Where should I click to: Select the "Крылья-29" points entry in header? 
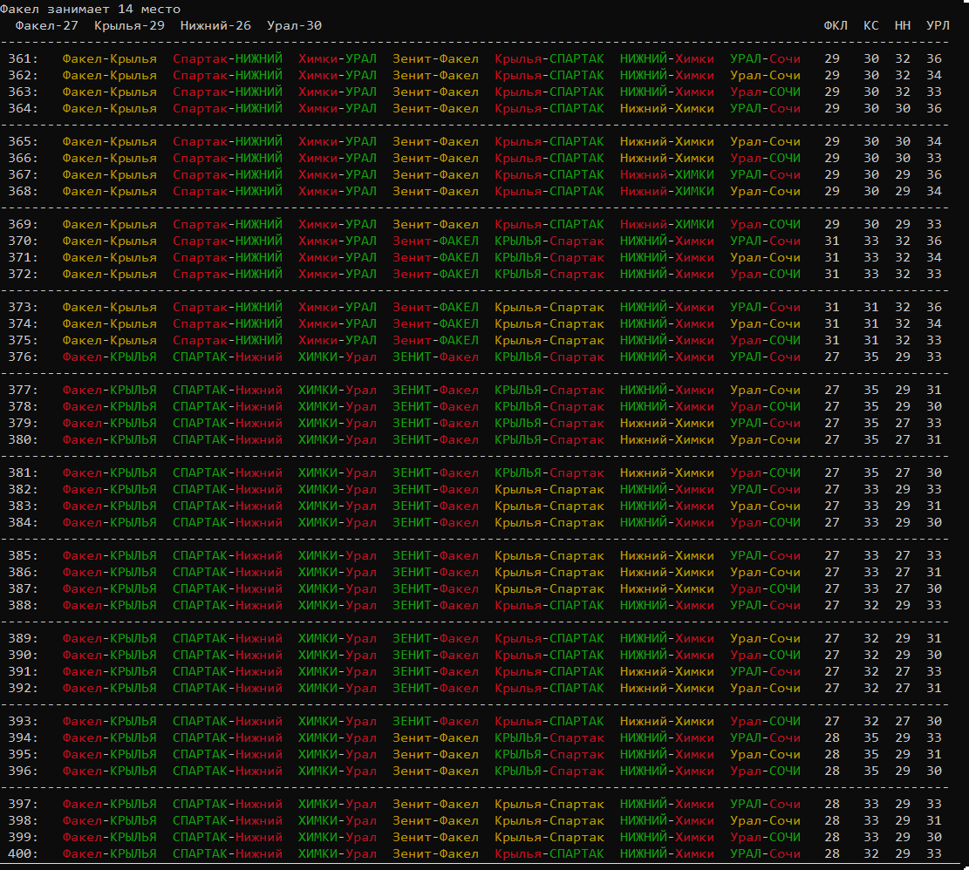[x=129, y=26]
